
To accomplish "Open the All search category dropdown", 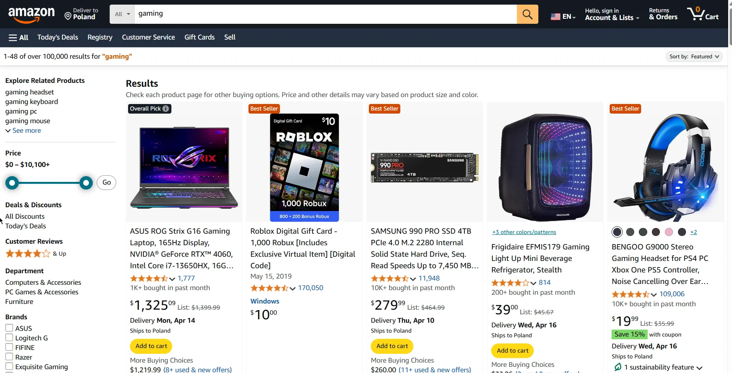I will 122,15.
